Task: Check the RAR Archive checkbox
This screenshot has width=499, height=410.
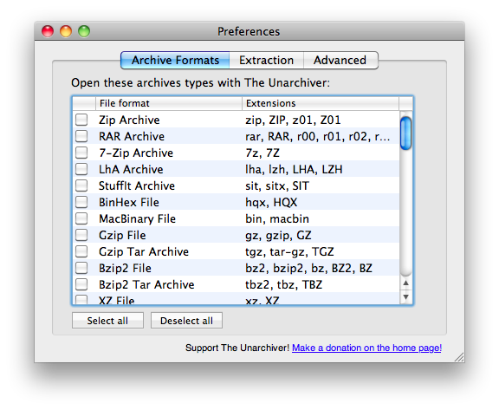Action: pyautogui.click(x=81, y=136)
